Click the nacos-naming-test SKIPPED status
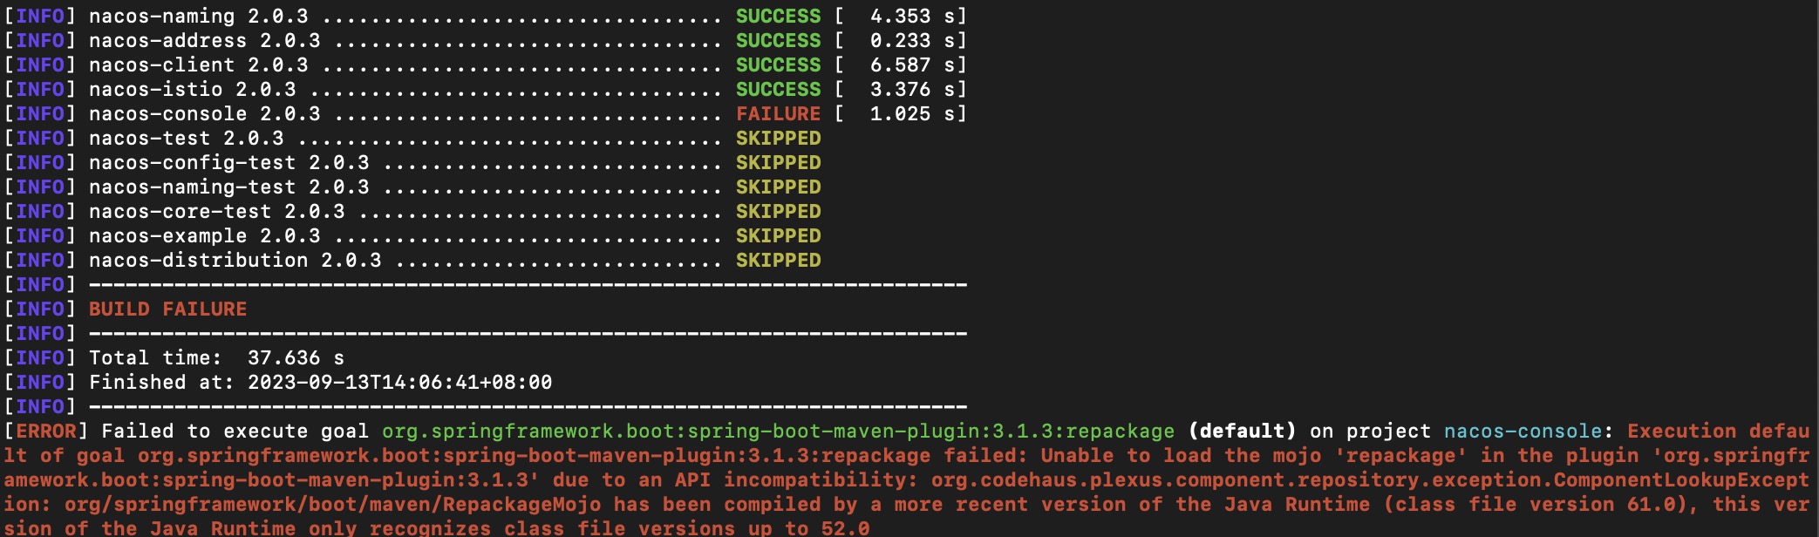 (778, 187)
